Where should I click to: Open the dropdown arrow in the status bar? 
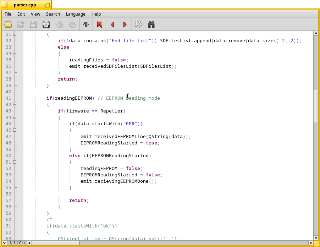pyautogui.click(x=4, y=243)
